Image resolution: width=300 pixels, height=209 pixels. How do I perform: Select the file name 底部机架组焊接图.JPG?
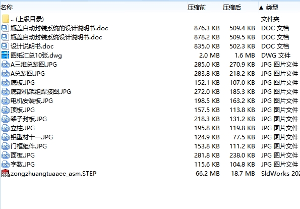tap(41, 92)
